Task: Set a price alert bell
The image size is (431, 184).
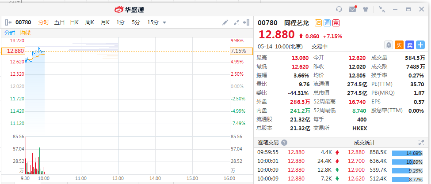Action: (x=389, y=45)
